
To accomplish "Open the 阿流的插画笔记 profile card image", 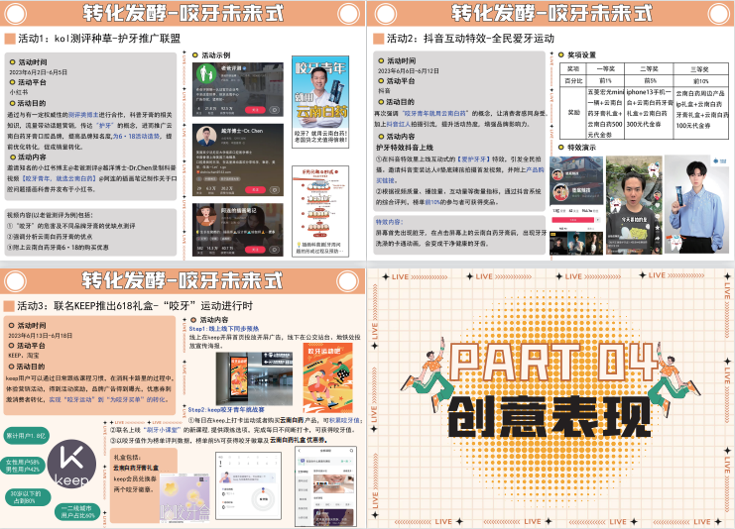I will (238, 230).
